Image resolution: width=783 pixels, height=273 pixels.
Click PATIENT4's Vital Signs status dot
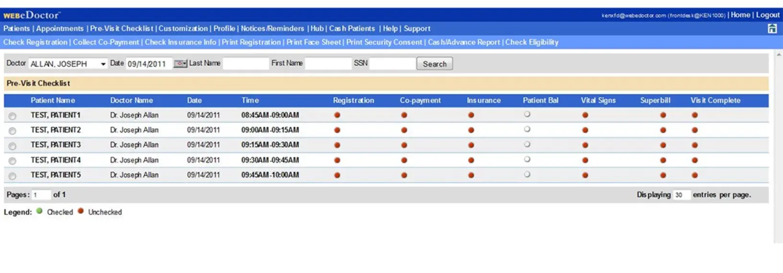[585, 160]
